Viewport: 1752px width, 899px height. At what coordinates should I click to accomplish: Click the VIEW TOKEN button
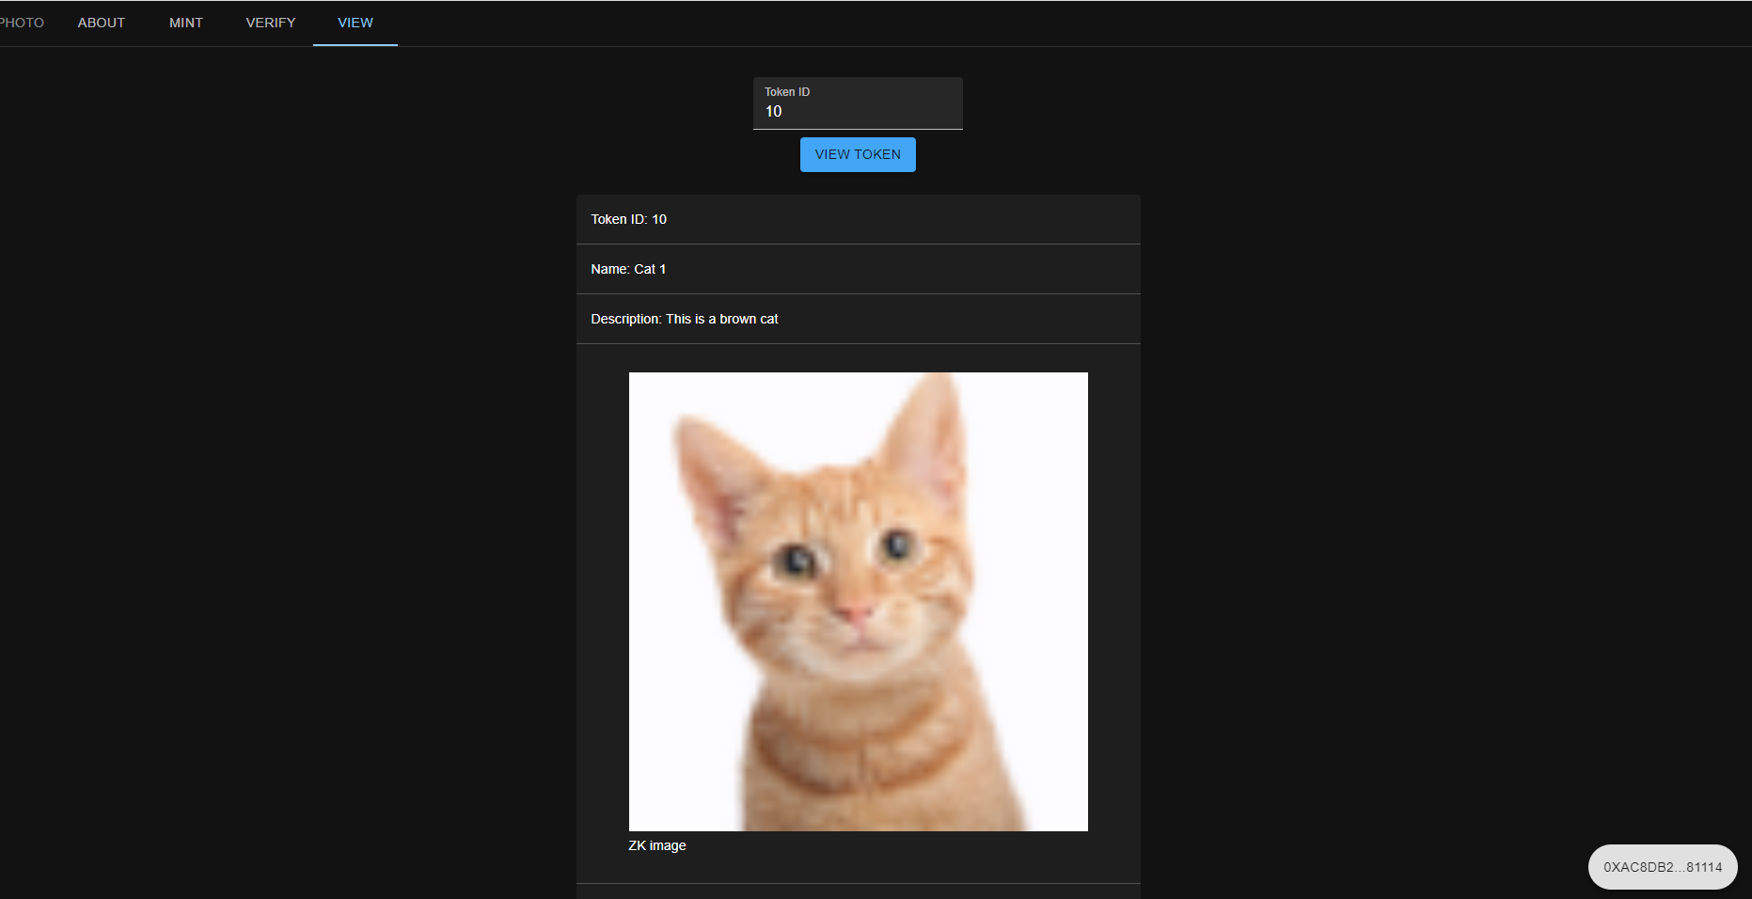(858, 154)
